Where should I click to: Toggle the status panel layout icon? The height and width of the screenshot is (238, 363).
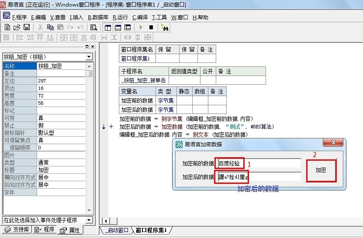[118, 28]
